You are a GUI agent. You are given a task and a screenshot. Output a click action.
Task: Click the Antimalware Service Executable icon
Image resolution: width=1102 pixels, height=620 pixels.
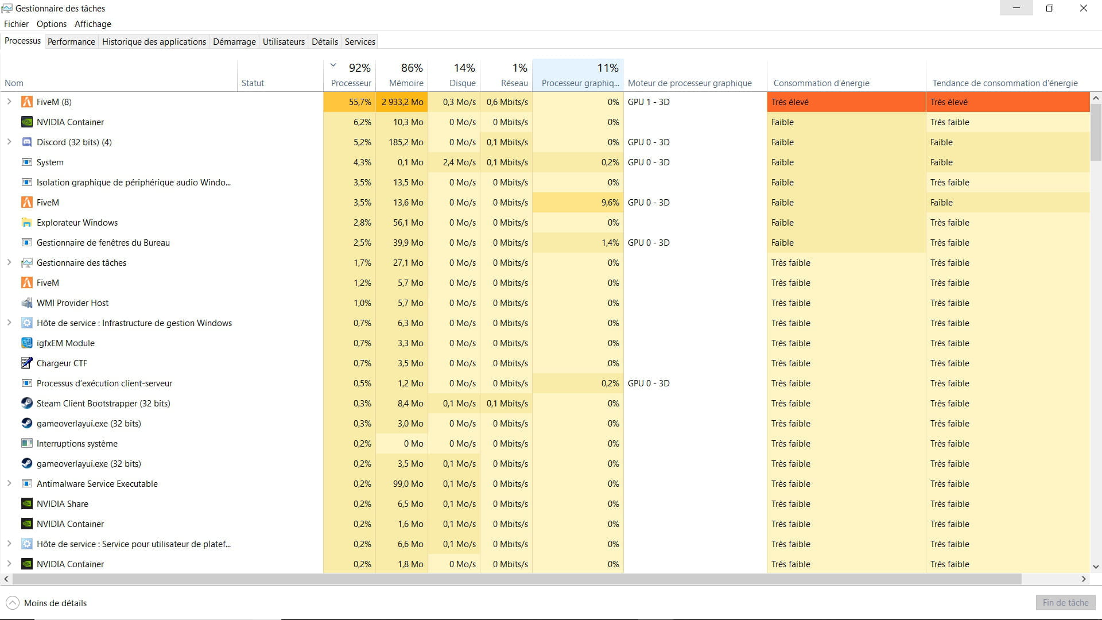[26, 484]
